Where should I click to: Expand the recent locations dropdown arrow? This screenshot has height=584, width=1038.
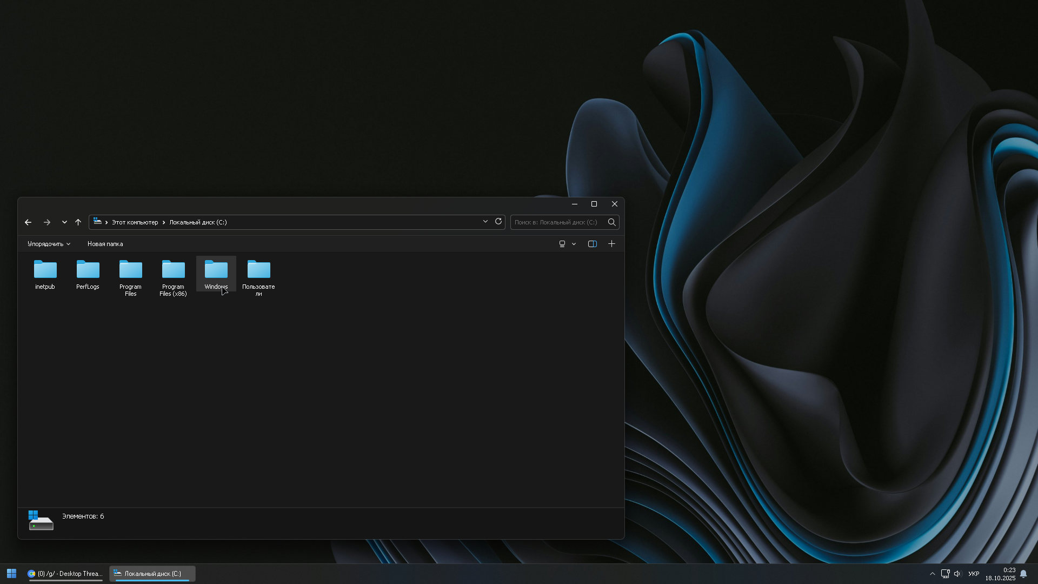(64, 222)
